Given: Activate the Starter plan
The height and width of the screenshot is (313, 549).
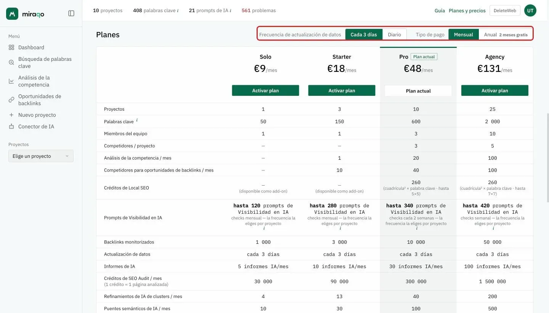Looking at the screenshot, I should tap(342, 91).
